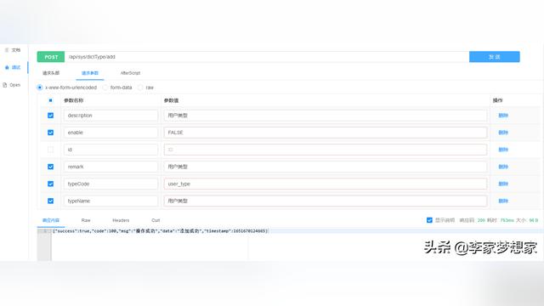The image size is (544, 306).
Task: Select the 调试 debug sidebar item
Action: pyautogui.click(x=13, y=67)
